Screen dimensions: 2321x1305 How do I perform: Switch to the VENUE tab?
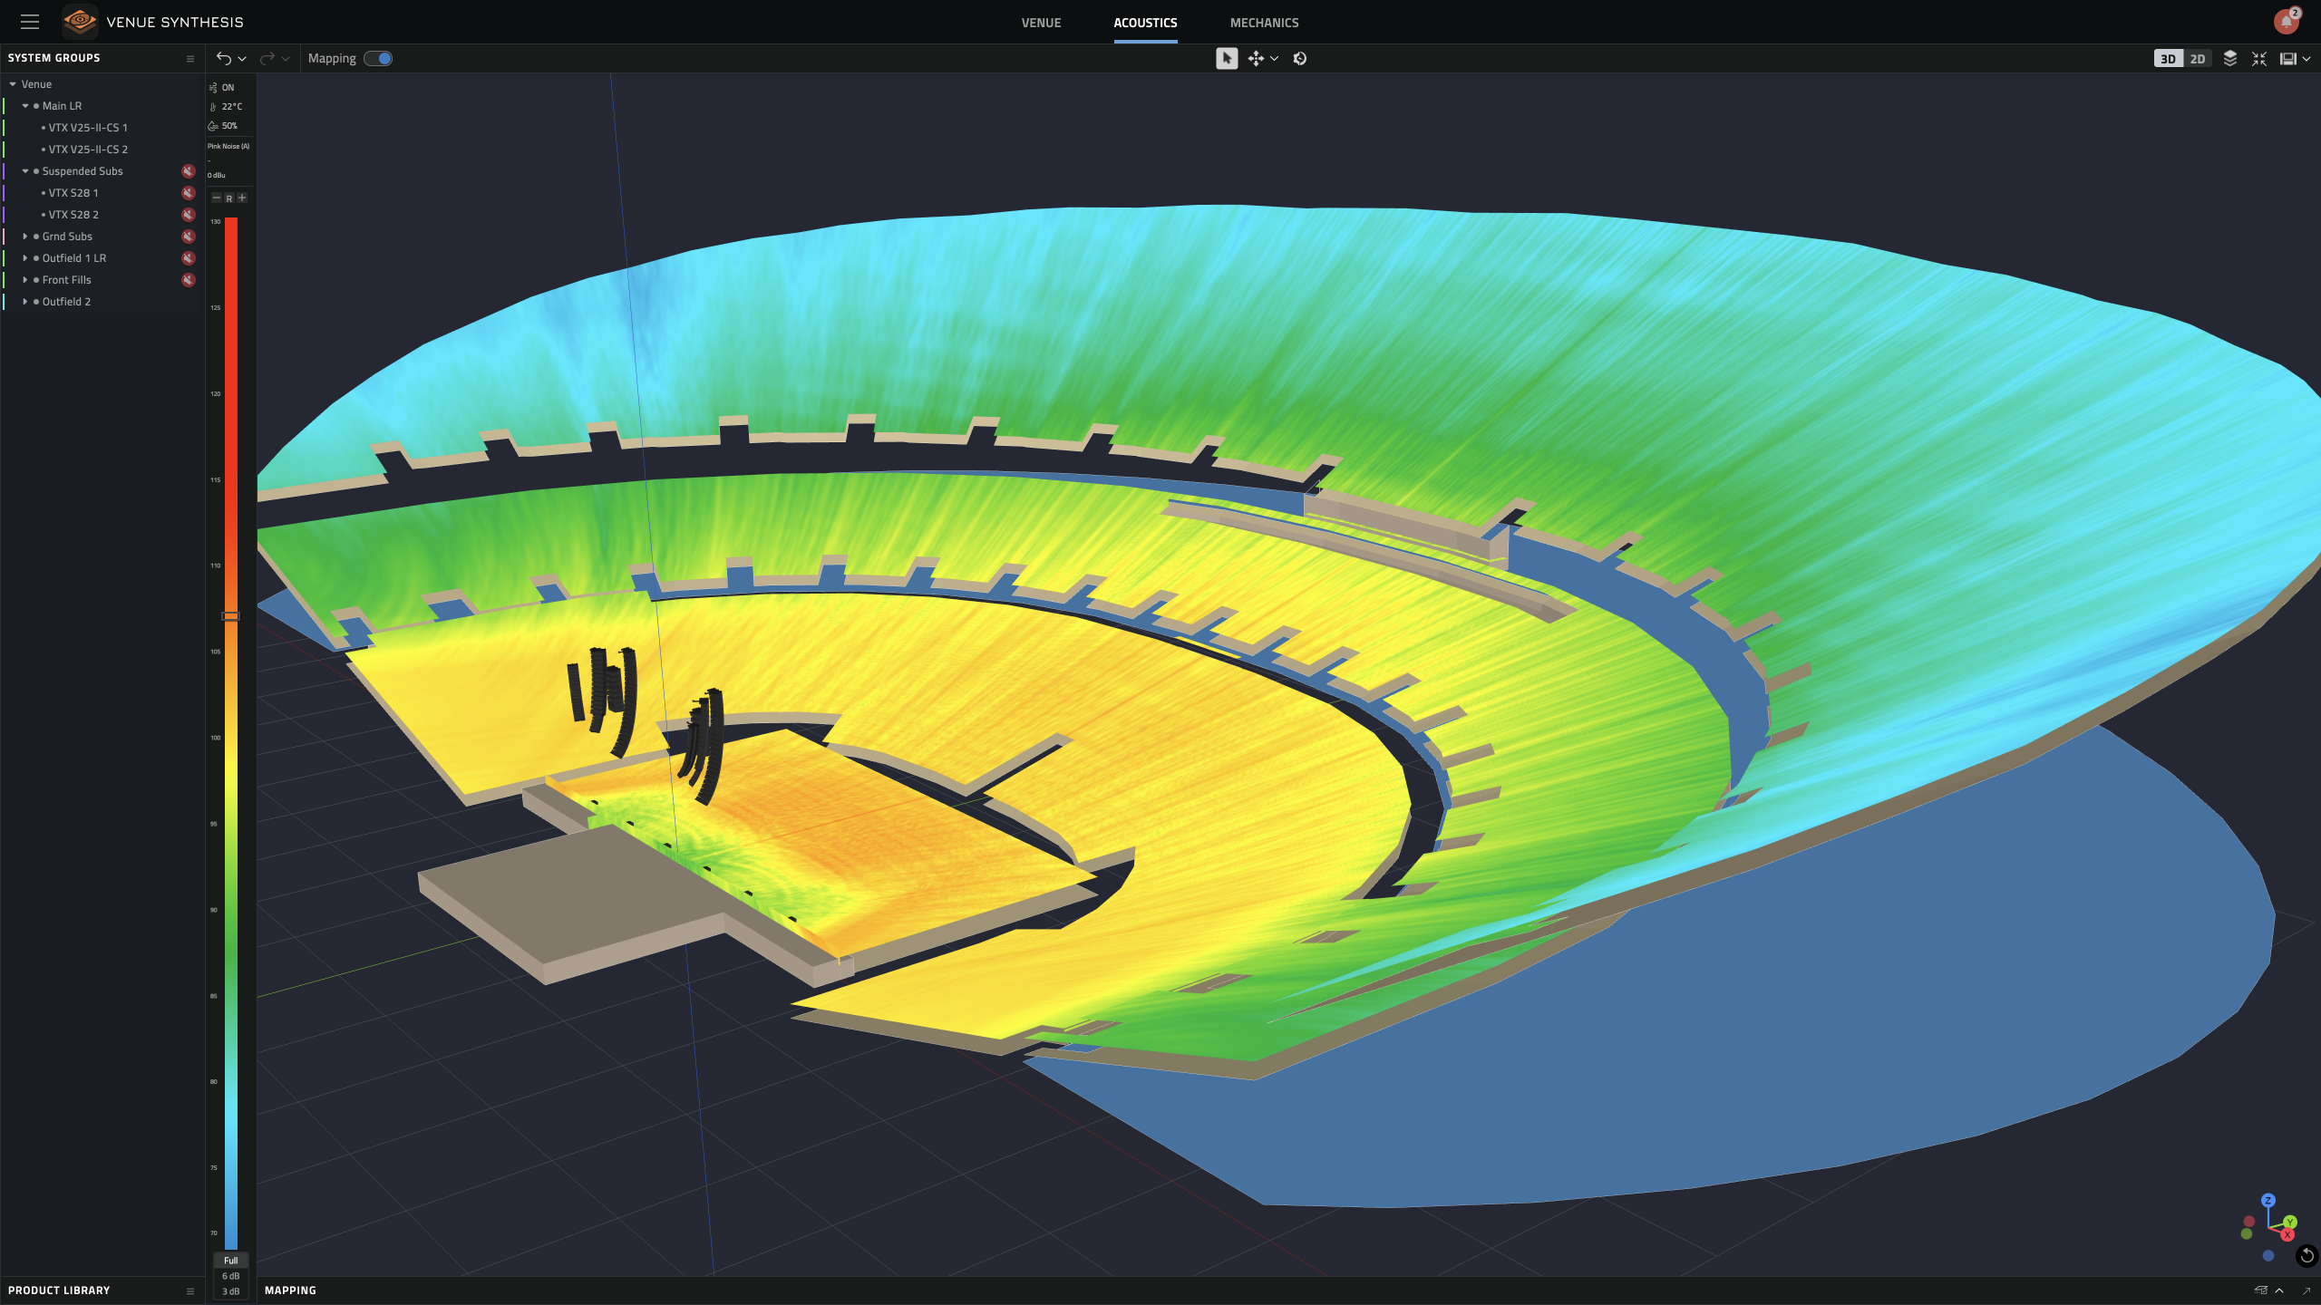tap(1041, 23)
